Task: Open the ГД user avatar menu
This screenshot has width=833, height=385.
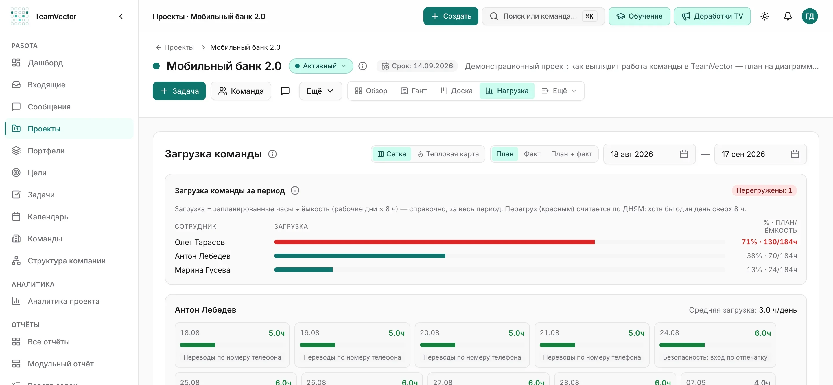Action: click(809, 16)
